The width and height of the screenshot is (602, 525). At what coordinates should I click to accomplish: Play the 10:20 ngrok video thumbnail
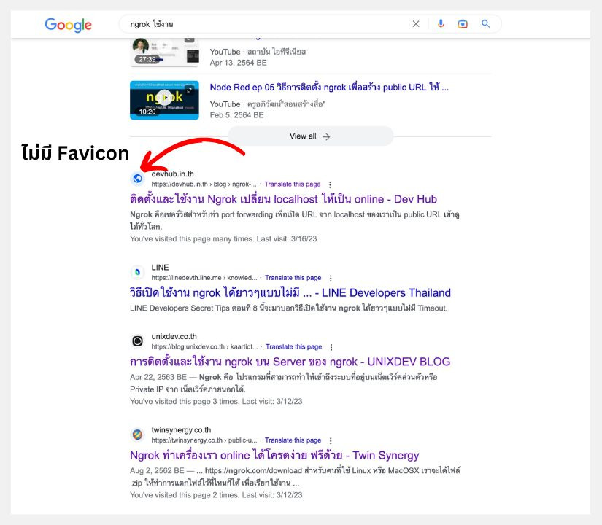[x=164, y=100]
